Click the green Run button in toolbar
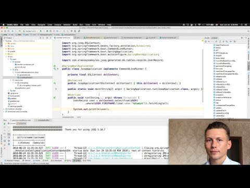This screenshot has width=250, height=188. [41, 31]
